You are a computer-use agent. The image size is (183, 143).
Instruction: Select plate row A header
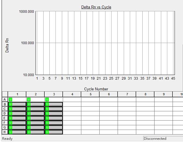[x=5, y=100]
